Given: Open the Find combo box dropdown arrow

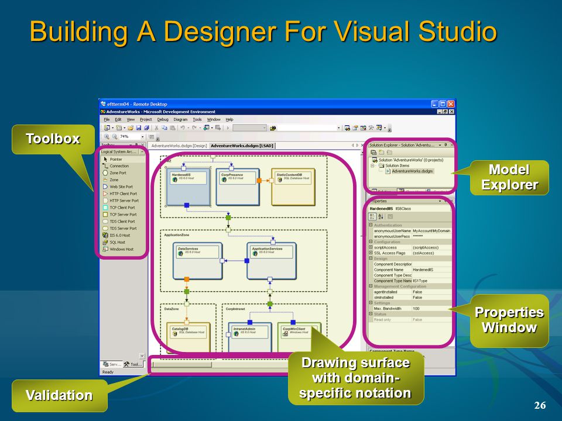Looking at the screenshot, I should coord(338,128).
